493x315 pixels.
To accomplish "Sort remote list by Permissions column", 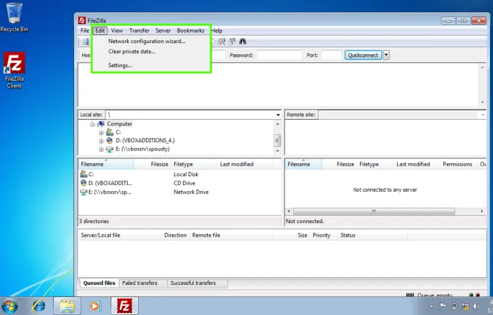I will [x=458, y=164].
